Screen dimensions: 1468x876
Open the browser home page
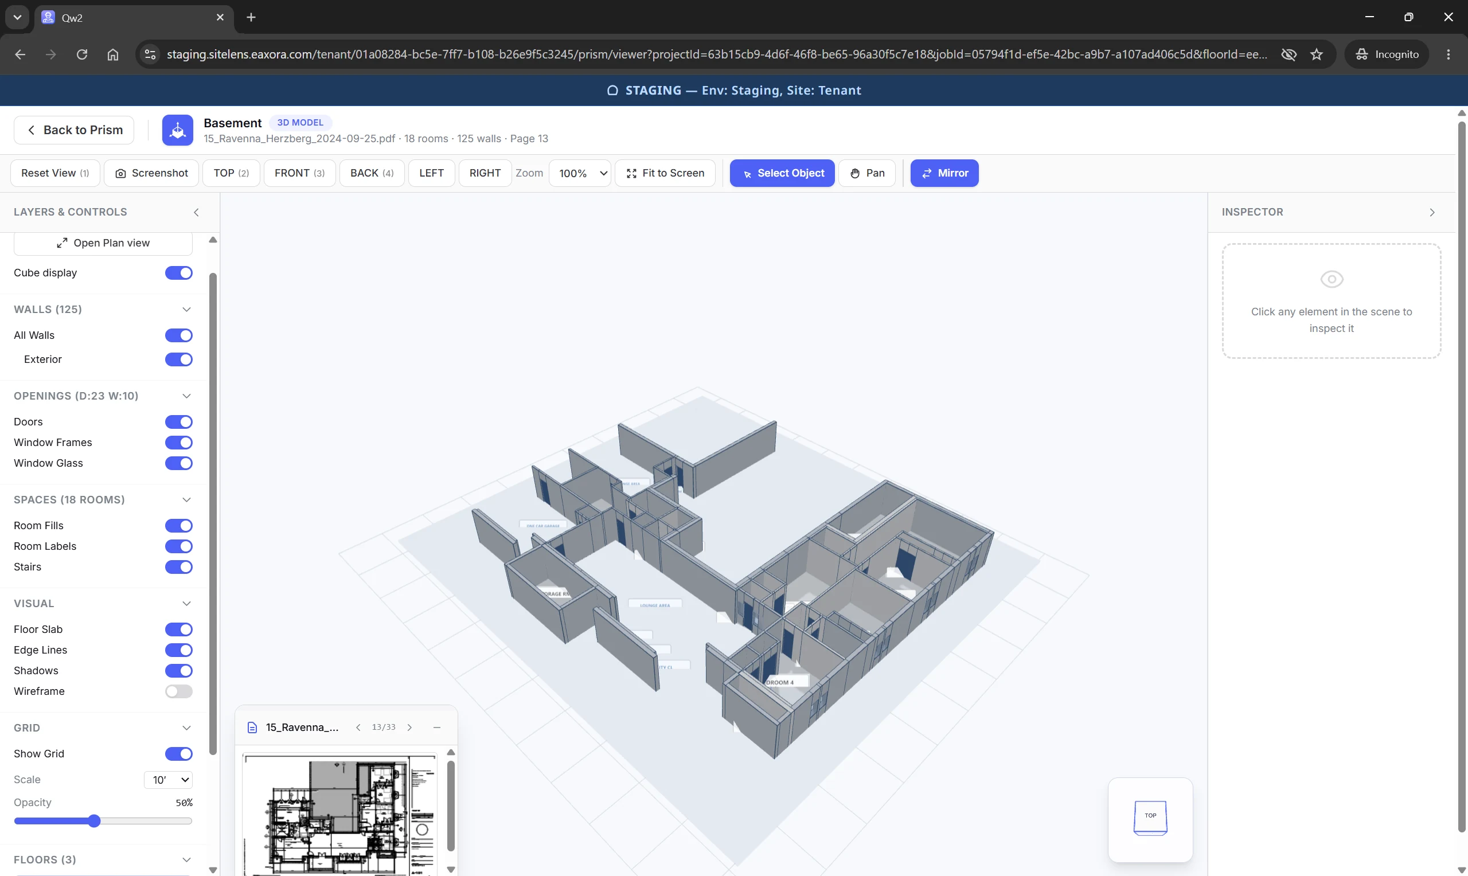click(x=113, y=54)
